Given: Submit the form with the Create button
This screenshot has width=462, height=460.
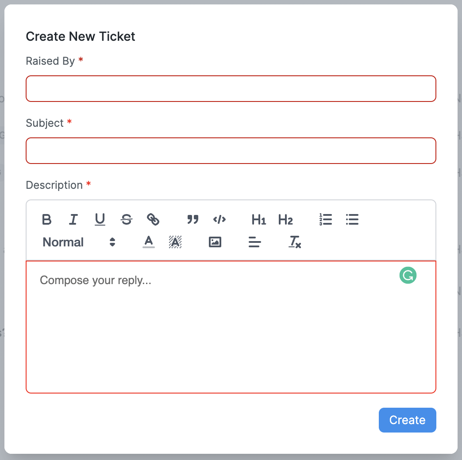Looking at the screenshot, I should [x=407, y=420].
